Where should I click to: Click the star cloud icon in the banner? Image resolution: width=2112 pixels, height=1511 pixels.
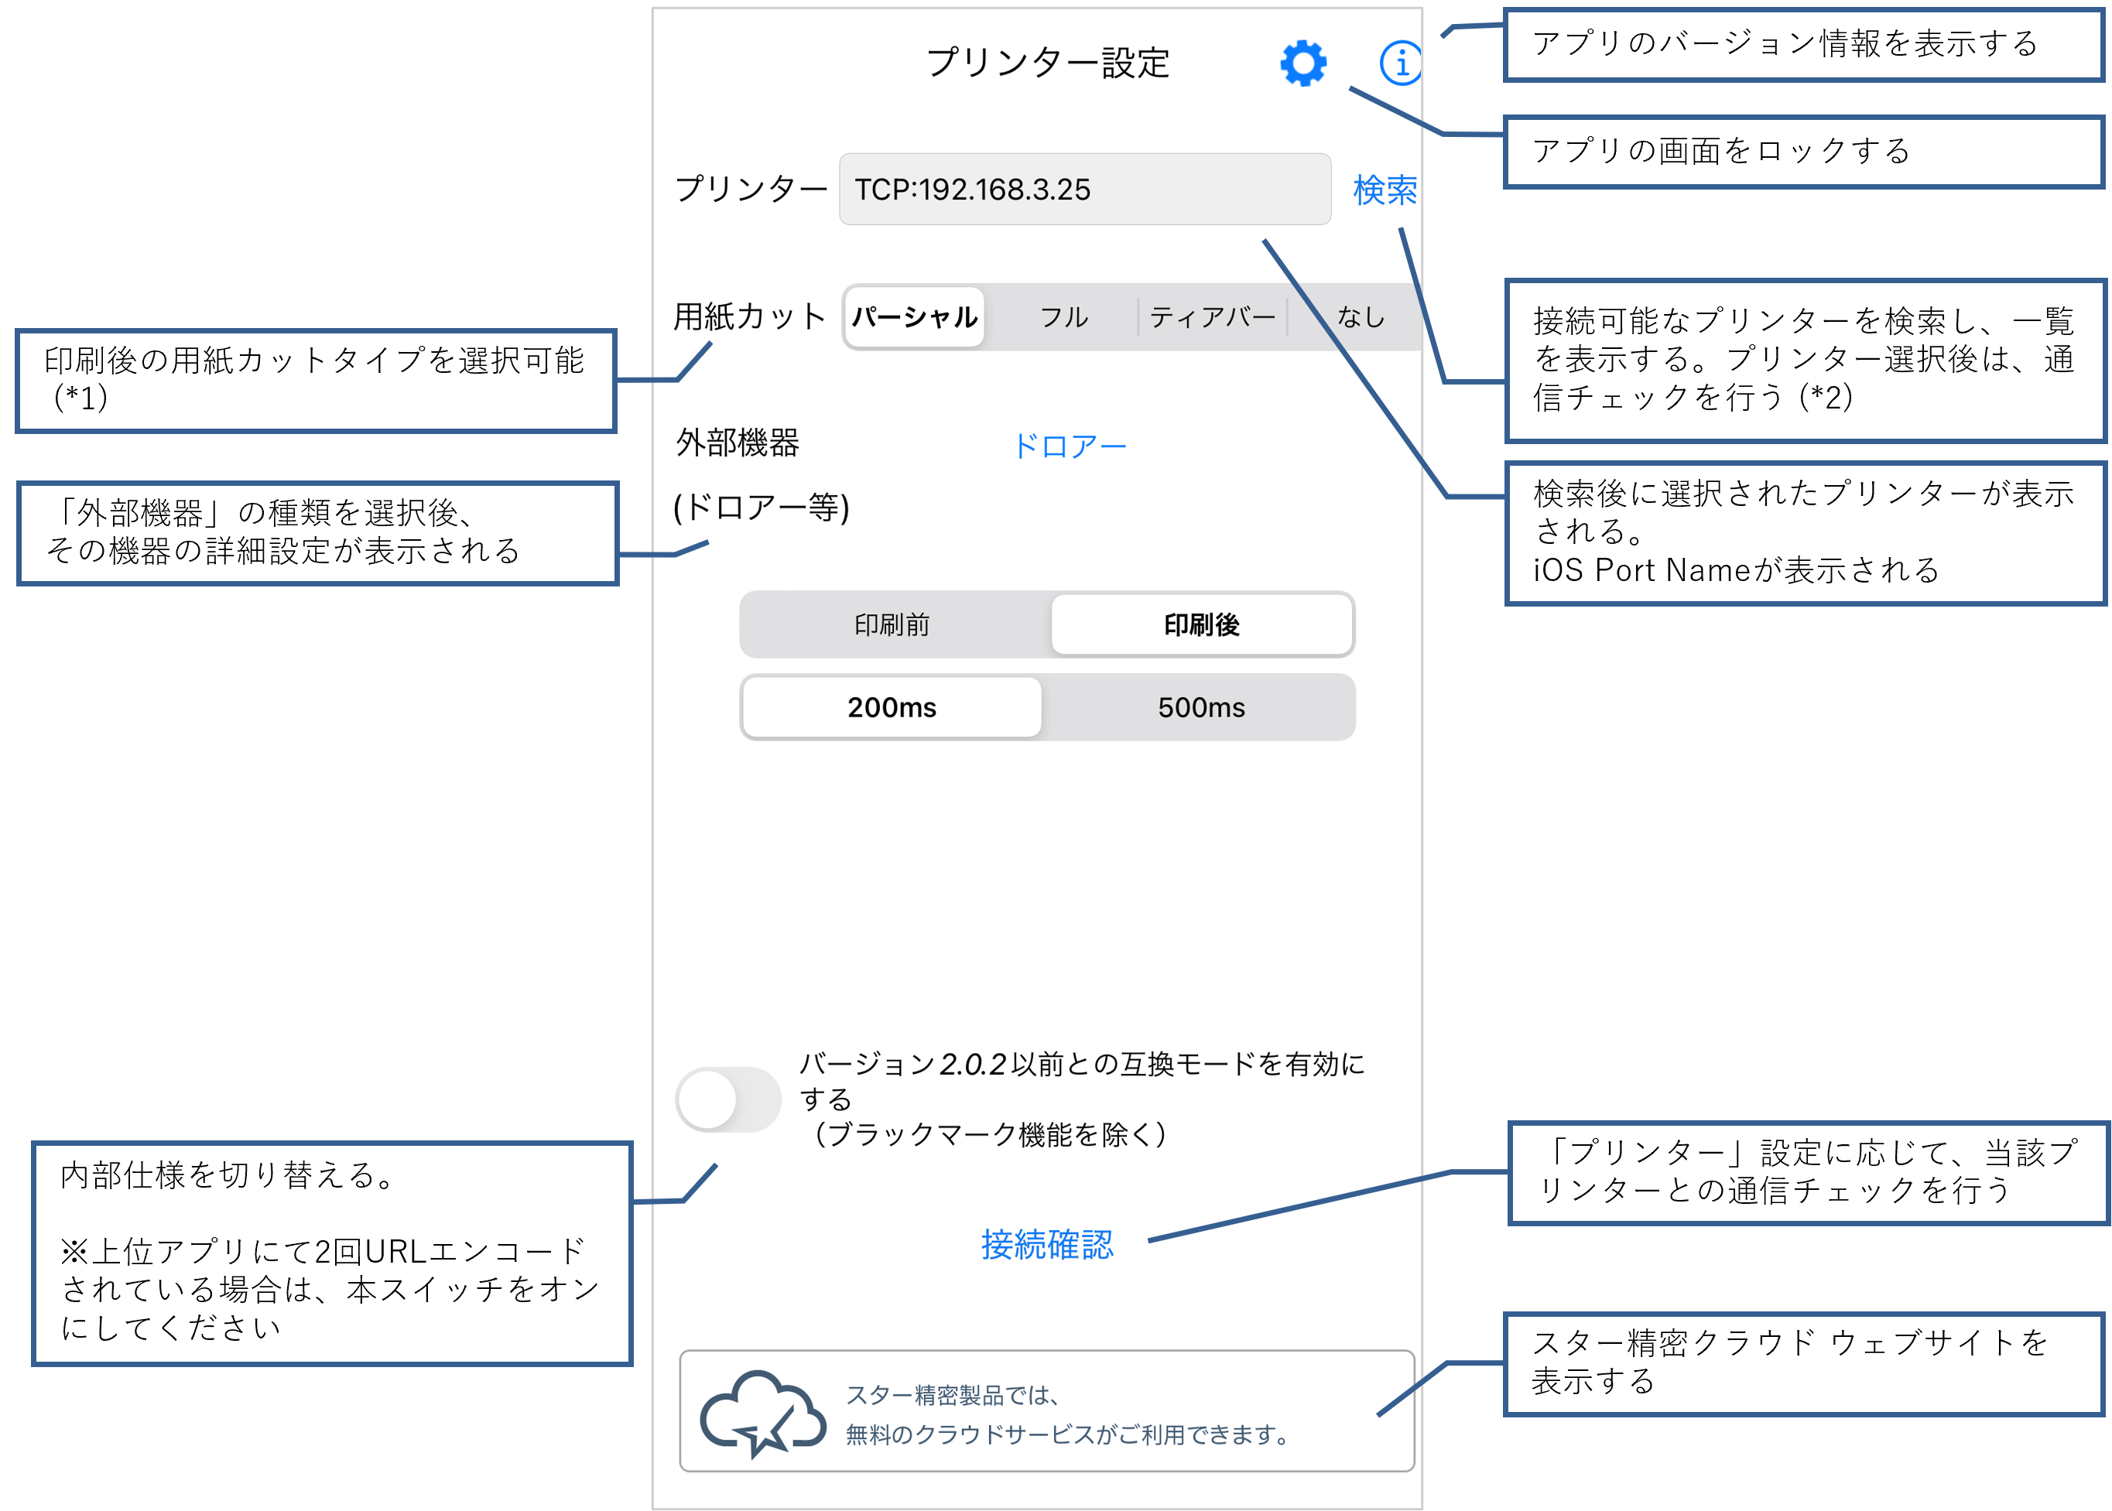tap(762, 1413)
